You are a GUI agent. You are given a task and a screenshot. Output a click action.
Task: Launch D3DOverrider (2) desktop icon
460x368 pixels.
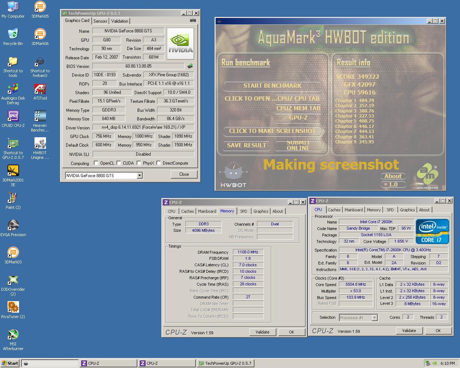pos(13,285)
